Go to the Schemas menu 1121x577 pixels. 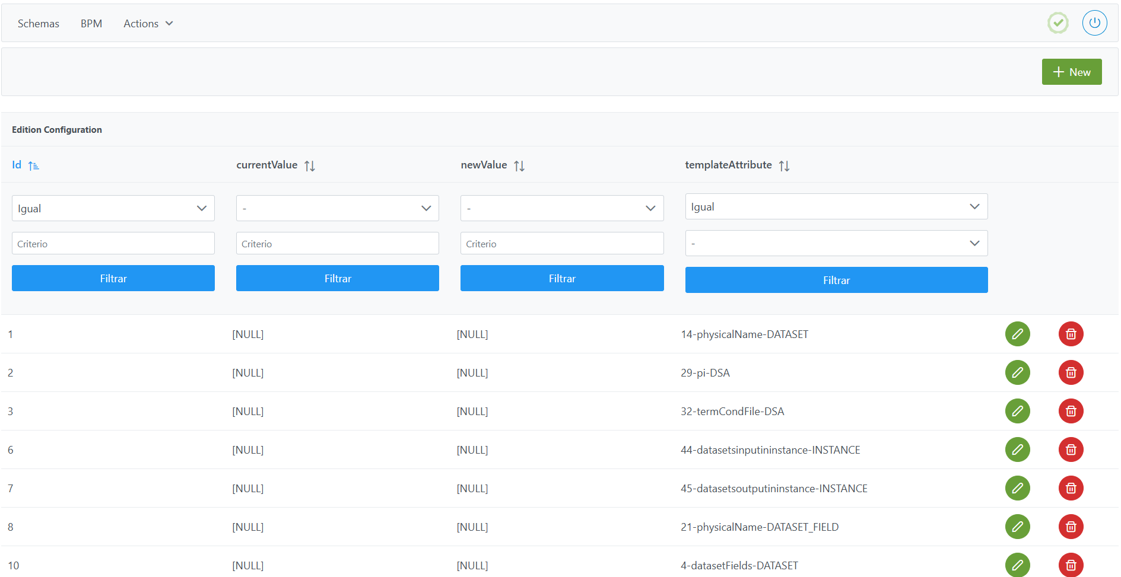pos(39,24)
